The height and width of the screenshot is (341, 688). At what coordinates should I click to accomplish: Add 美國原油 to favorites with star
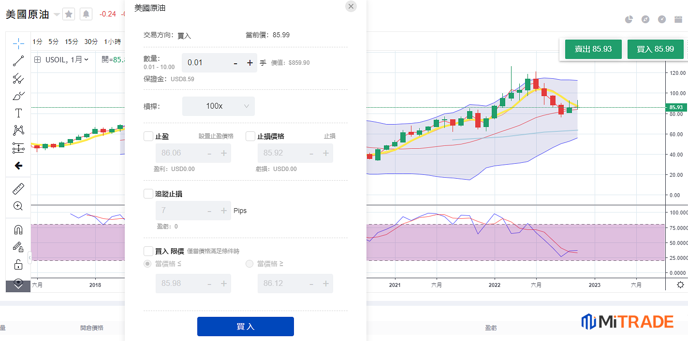tap(69, 14)
